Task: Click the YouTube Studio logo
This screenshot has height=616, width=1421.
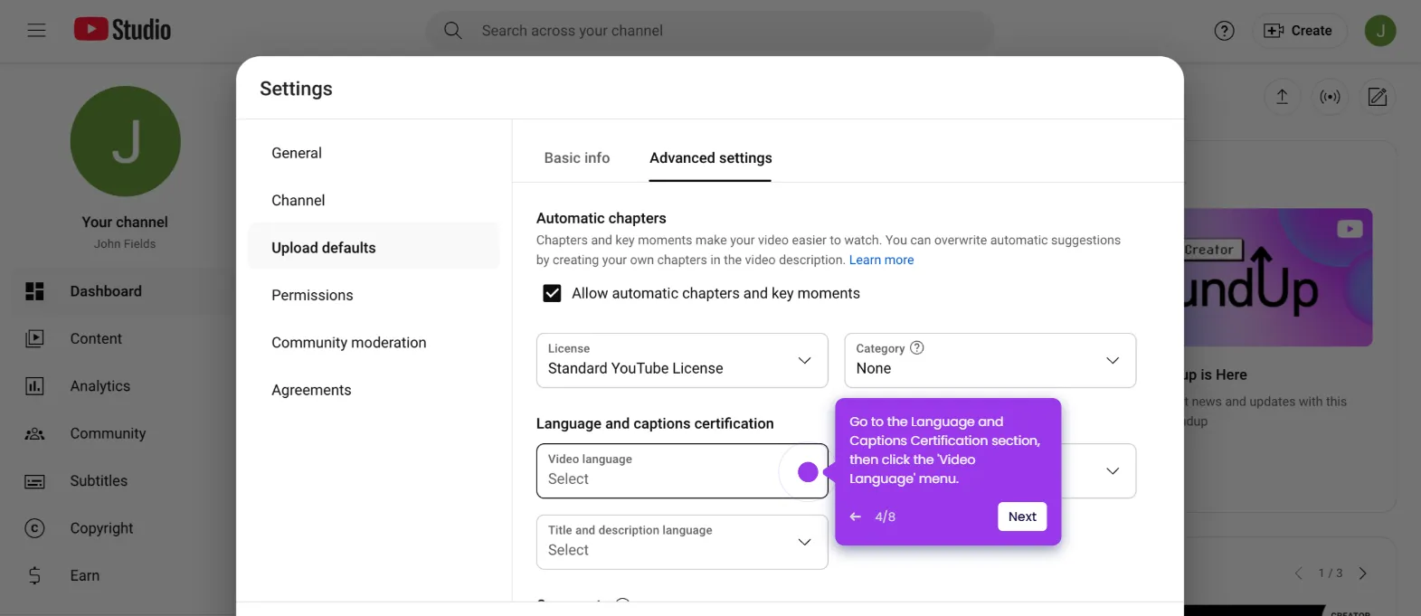Action: click(x=122, y=30)
